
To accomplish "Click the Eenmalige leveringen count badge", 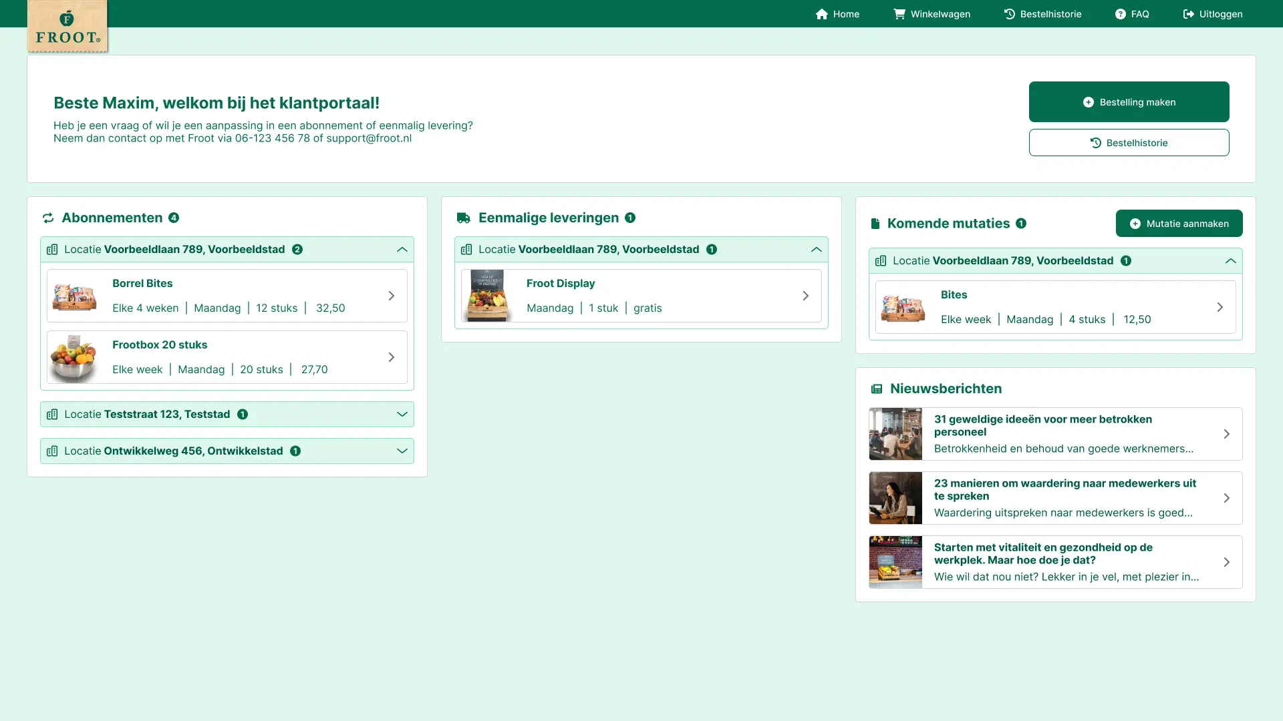I will pos(630,218).
